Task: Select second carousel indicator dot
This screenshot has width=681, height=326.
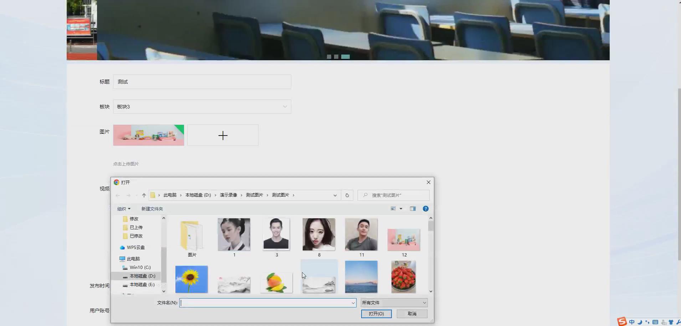Action: [336, 57]
